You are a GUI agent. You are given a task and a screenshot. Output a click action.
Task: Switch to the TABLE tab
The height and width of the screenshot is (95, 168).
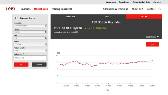[108, 17]
